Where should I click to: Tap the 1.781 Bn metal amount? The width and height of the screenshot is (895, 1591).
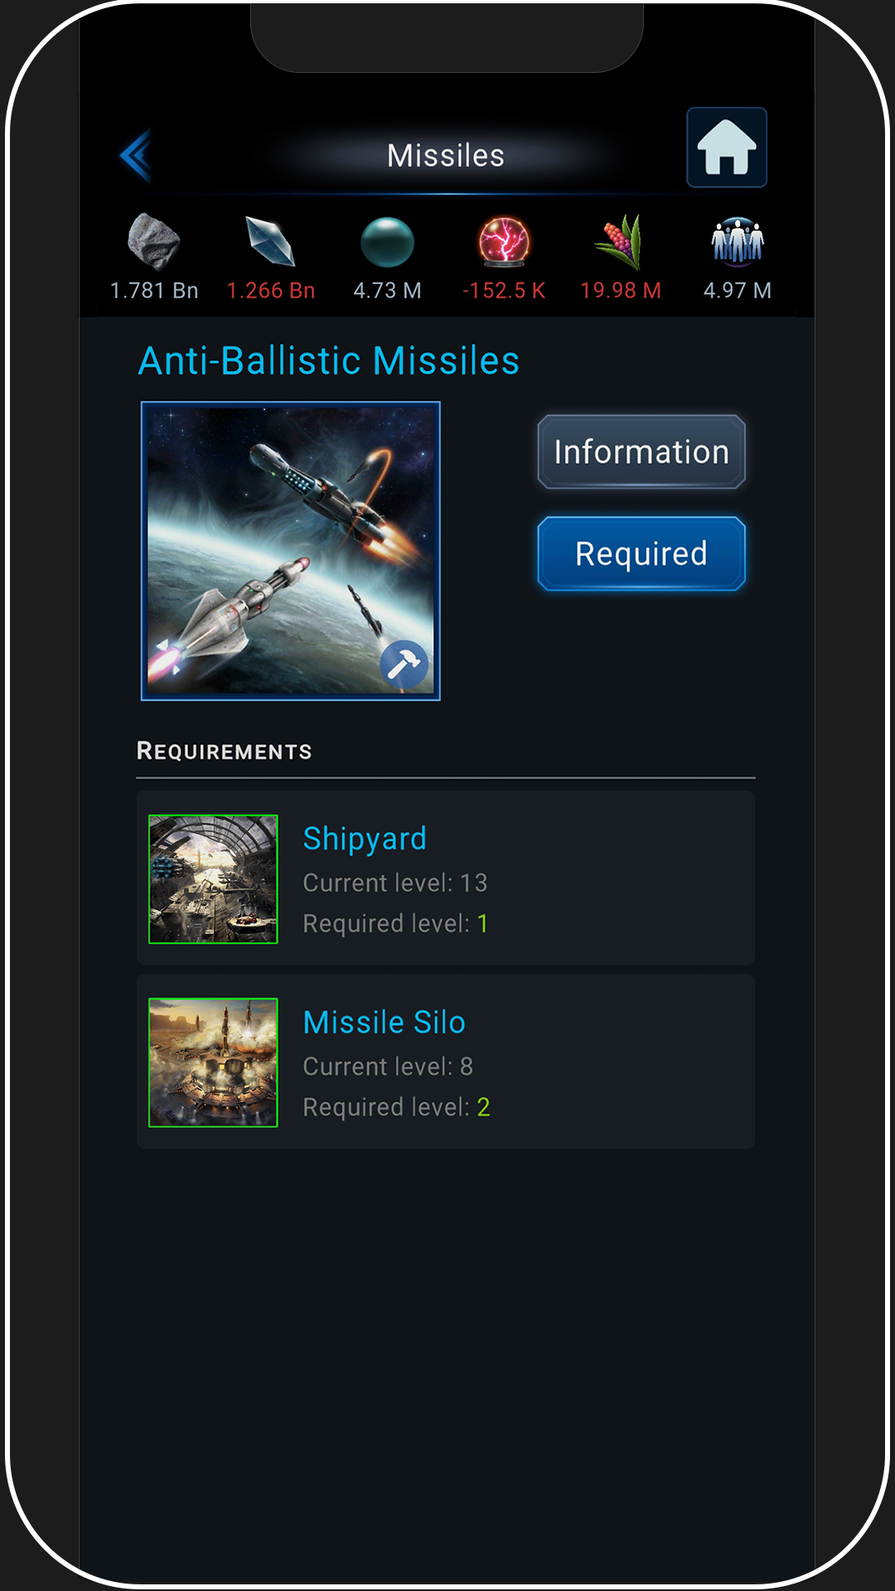tap(154, 291)
